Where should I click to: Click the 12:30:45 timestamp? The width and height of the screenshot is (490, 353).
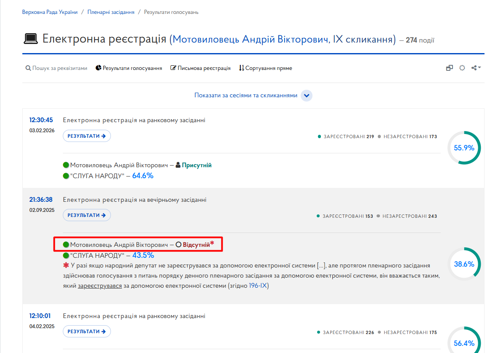pyautogui.click(x=41, y=120)
